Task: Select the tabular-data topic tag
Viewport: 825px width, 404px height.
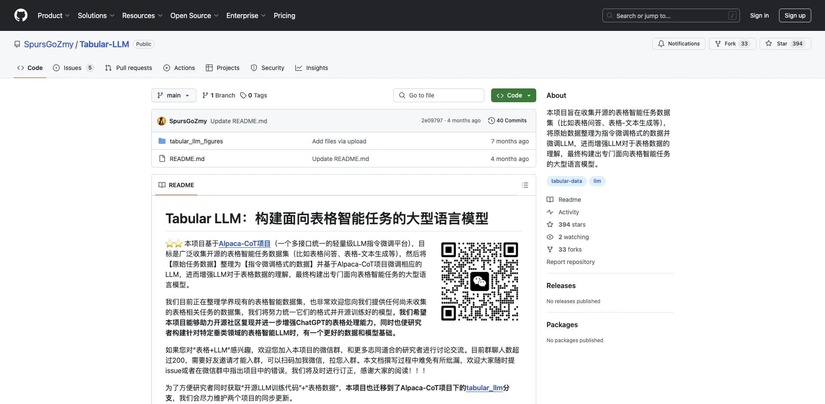Action: pos(566,181)
